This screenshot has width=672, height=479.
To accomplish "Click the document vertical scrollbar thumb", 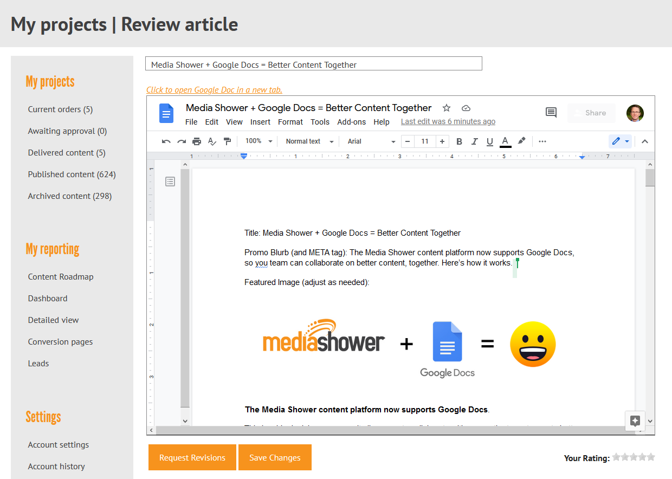I will pyautogui.click(x=650, y=178).
